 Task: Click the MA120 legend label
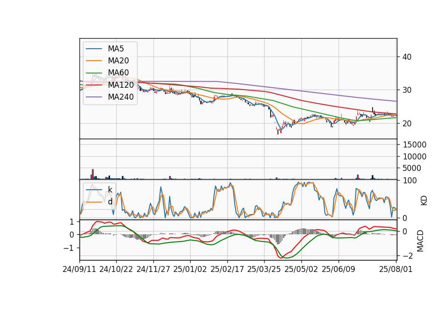pyautogui.click(x=121, y=85)
